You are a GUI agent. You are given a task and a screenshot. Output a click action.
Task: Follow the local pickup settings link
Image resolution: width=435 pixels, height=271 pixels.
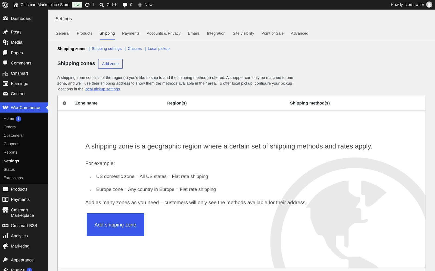(x=102, y=89)
